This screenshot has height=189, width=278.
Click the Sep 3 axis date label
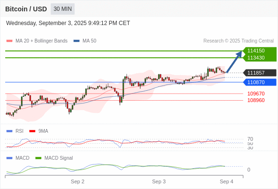pyautogui.click(x=159, y=181)
